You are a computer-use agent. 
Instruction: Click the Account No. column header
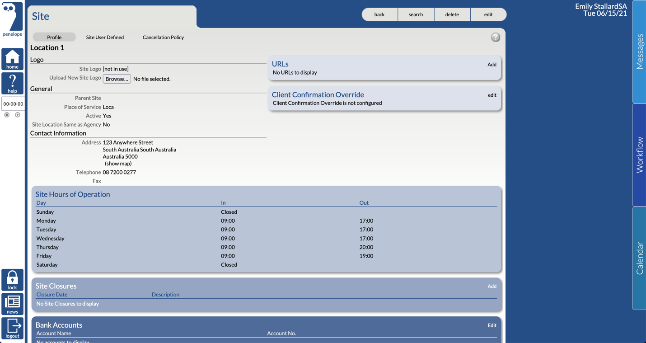[x=281, y=334]
